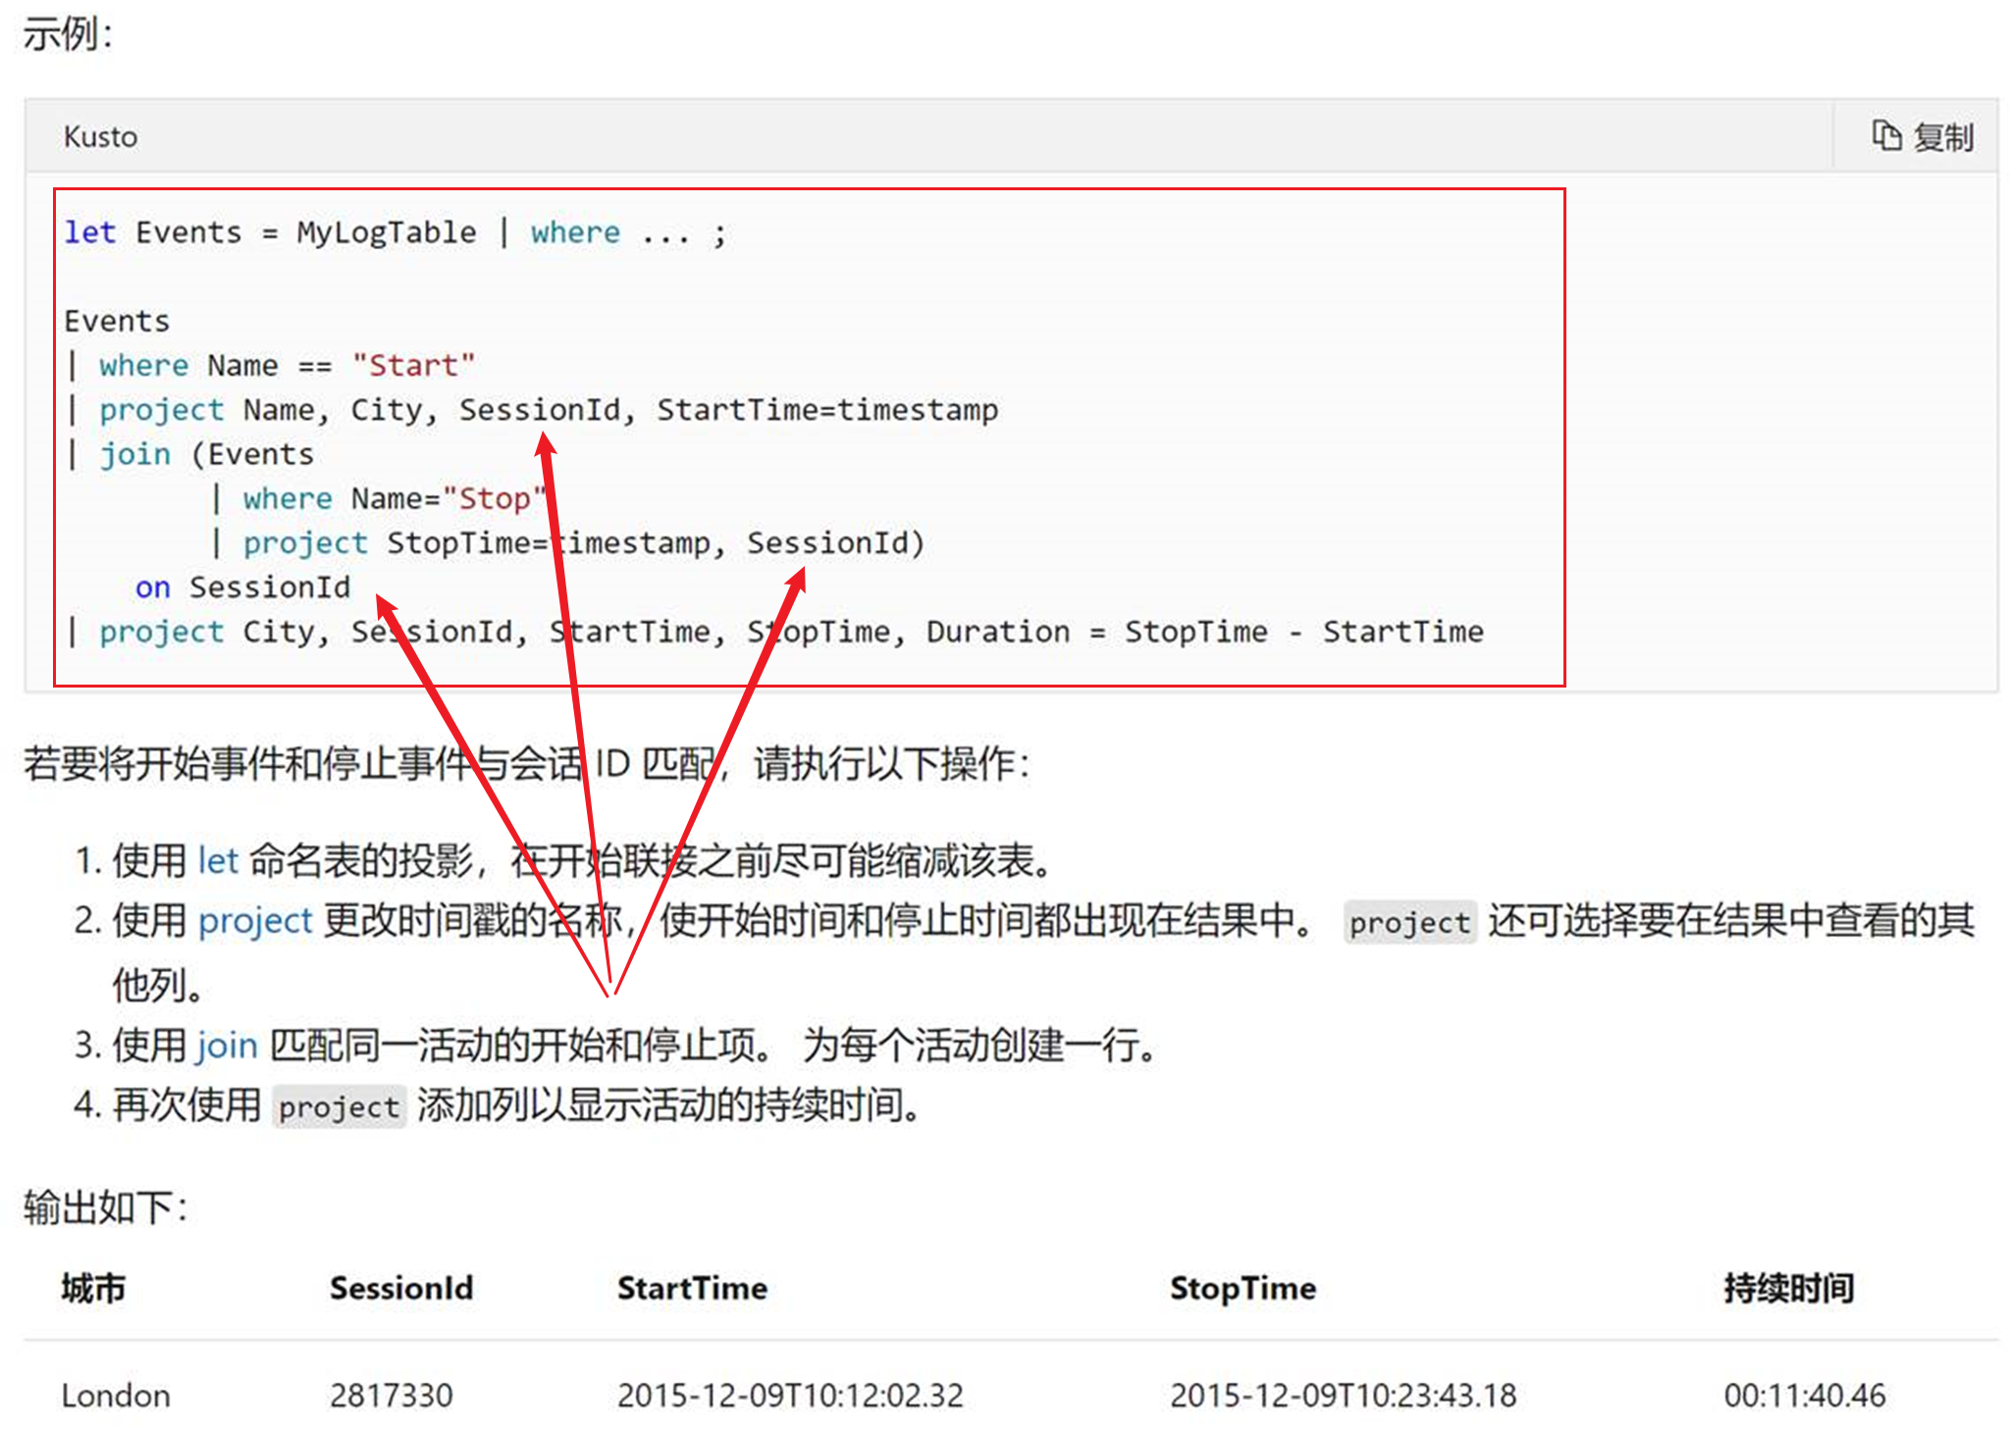
Task: Open the let link in step one
Action: coord(218,860)
